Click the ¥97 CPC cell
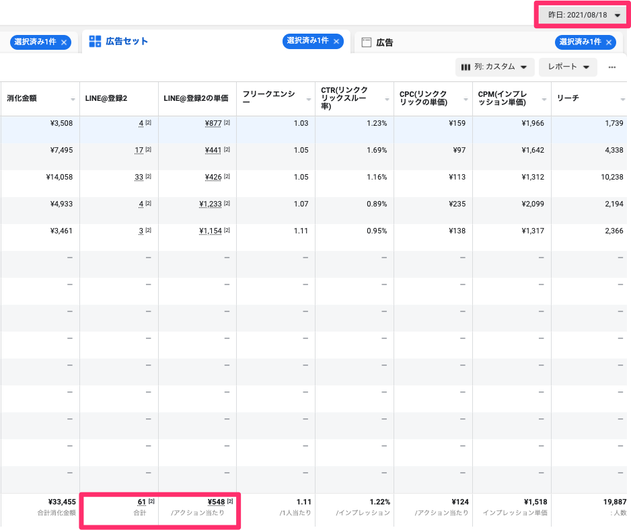 (x=459, y=150)
